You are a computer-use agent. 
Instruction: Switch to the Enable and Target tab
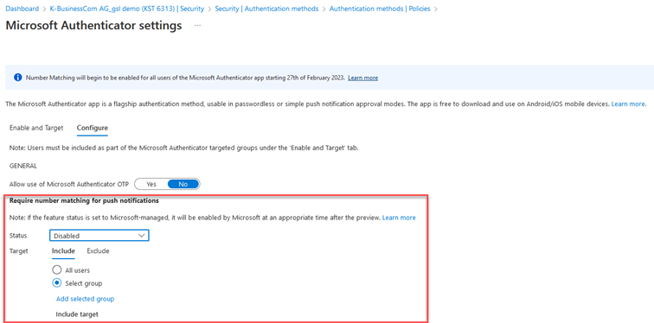[x=36, y=128]
